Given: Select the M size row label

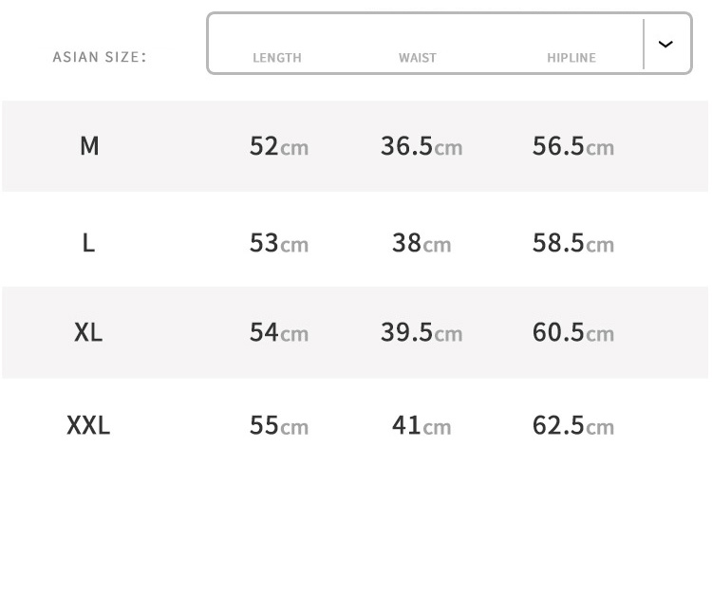Looking at the screenshot, I should tap(89, 146).
